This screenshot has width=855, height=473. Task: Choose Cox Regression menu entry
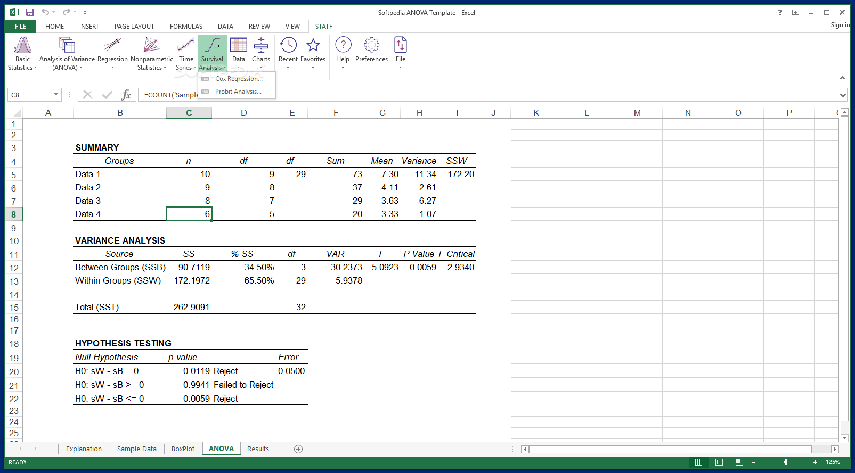237,79
